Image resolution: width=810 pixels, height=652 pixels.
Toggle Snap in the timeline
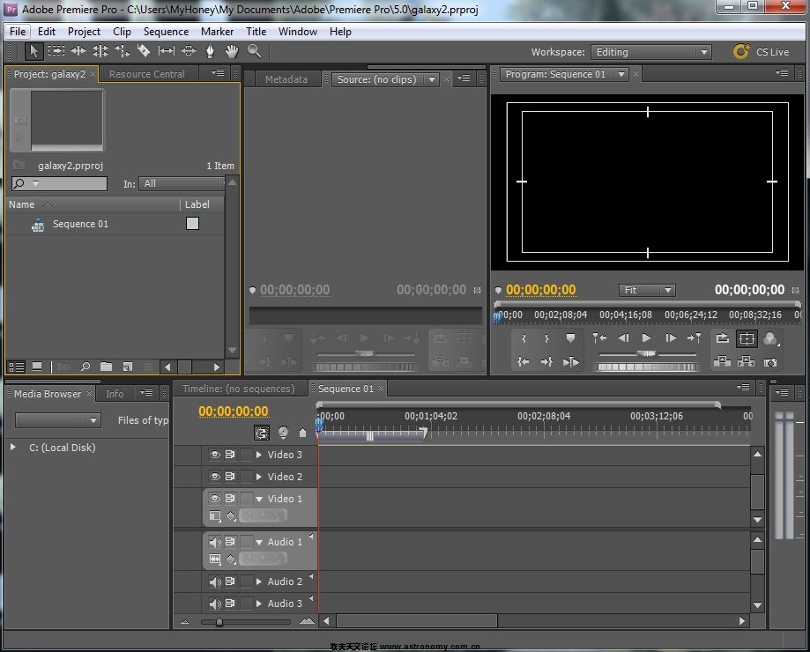[262, 433]
